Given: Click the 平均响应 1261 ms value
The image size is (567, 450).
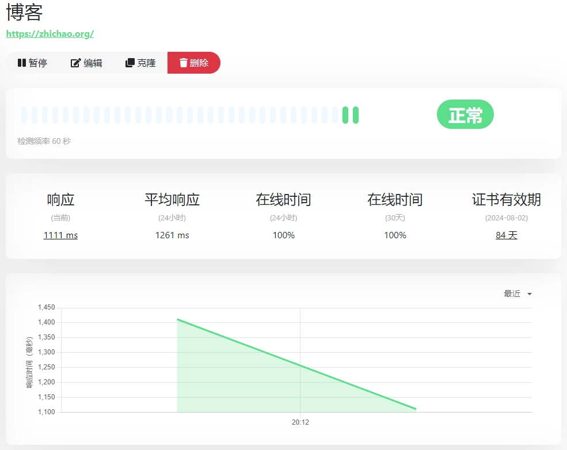Looking at the screenshot, I should coord(172,235).
